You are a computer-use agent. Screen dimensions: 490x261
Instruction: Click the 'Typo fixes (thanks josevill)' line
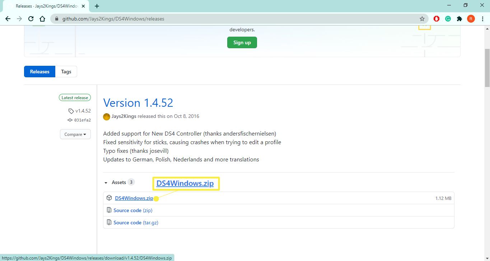coord(136,151)
